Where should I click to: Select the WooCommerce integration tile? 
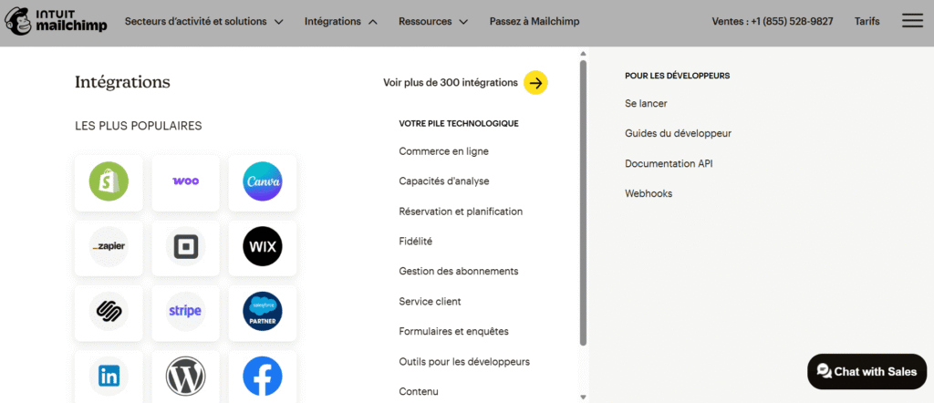tap(185, 181)
